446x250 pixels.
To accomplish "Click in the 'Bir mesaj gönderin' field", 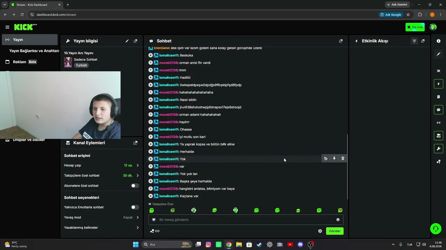I will pyautogui.click(x=246, y=219).
